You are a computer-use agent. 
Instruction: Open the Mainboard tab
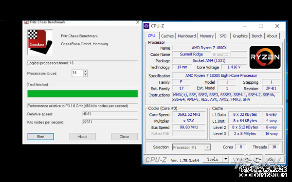186,36
